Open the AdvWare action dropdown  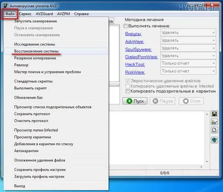[188, 41]
